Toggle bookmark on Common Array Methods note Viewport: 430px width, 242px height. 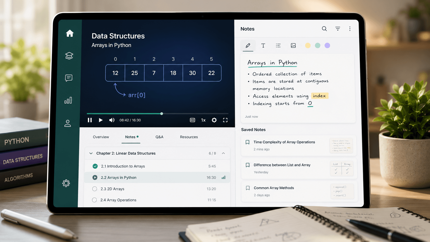tap(248, 188)
